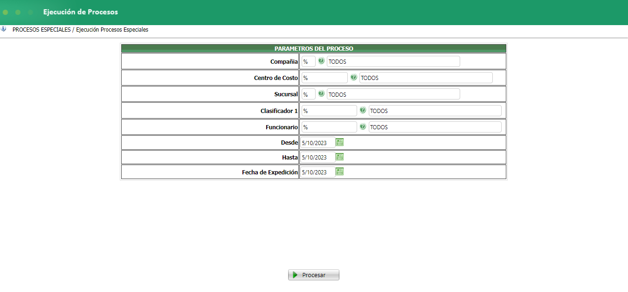This screenshot has height=292, width=628.
Task: Focus the Clasificador 1 code field
Action: 329,111
